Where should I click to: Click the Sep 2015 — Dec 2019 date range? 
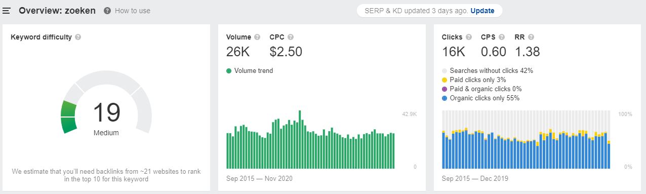coord(475,178)
